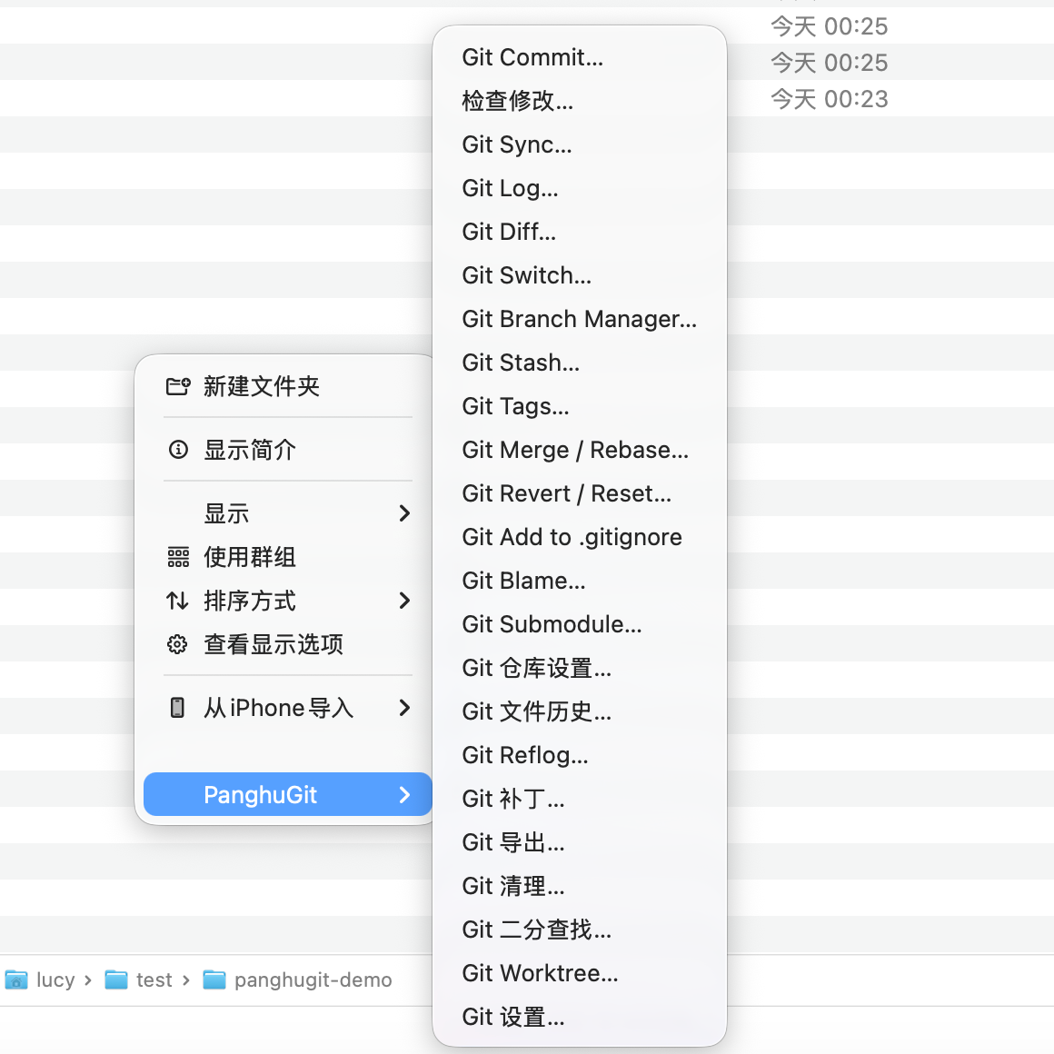Open Git 二分查找...
Viewport: 1054px width, 1054px height.
coord(580,930)
